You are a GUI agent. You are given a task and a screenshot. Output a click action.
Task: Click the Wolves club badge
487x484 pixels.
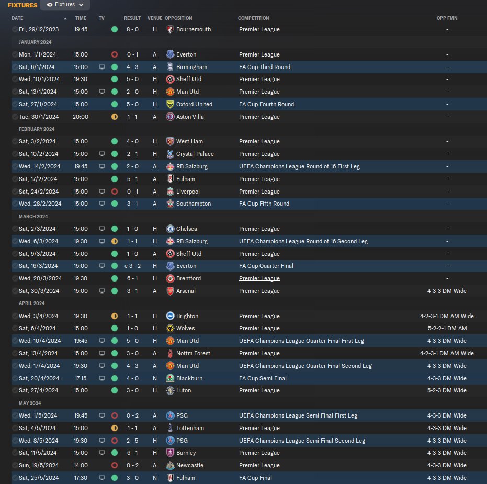point(170,328)
